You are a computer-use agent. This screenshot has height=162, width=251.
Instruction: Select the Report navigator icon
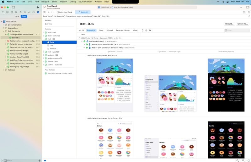(38, 12)
